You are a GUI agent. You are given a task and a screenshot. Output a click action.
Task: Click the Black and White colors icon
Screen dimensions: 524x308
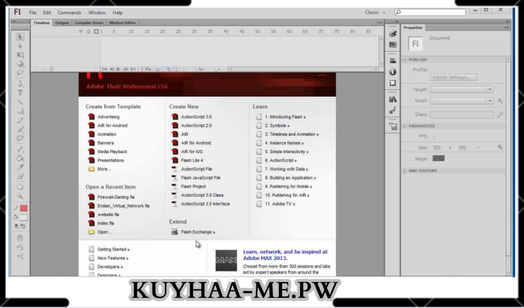click(16, 226)
